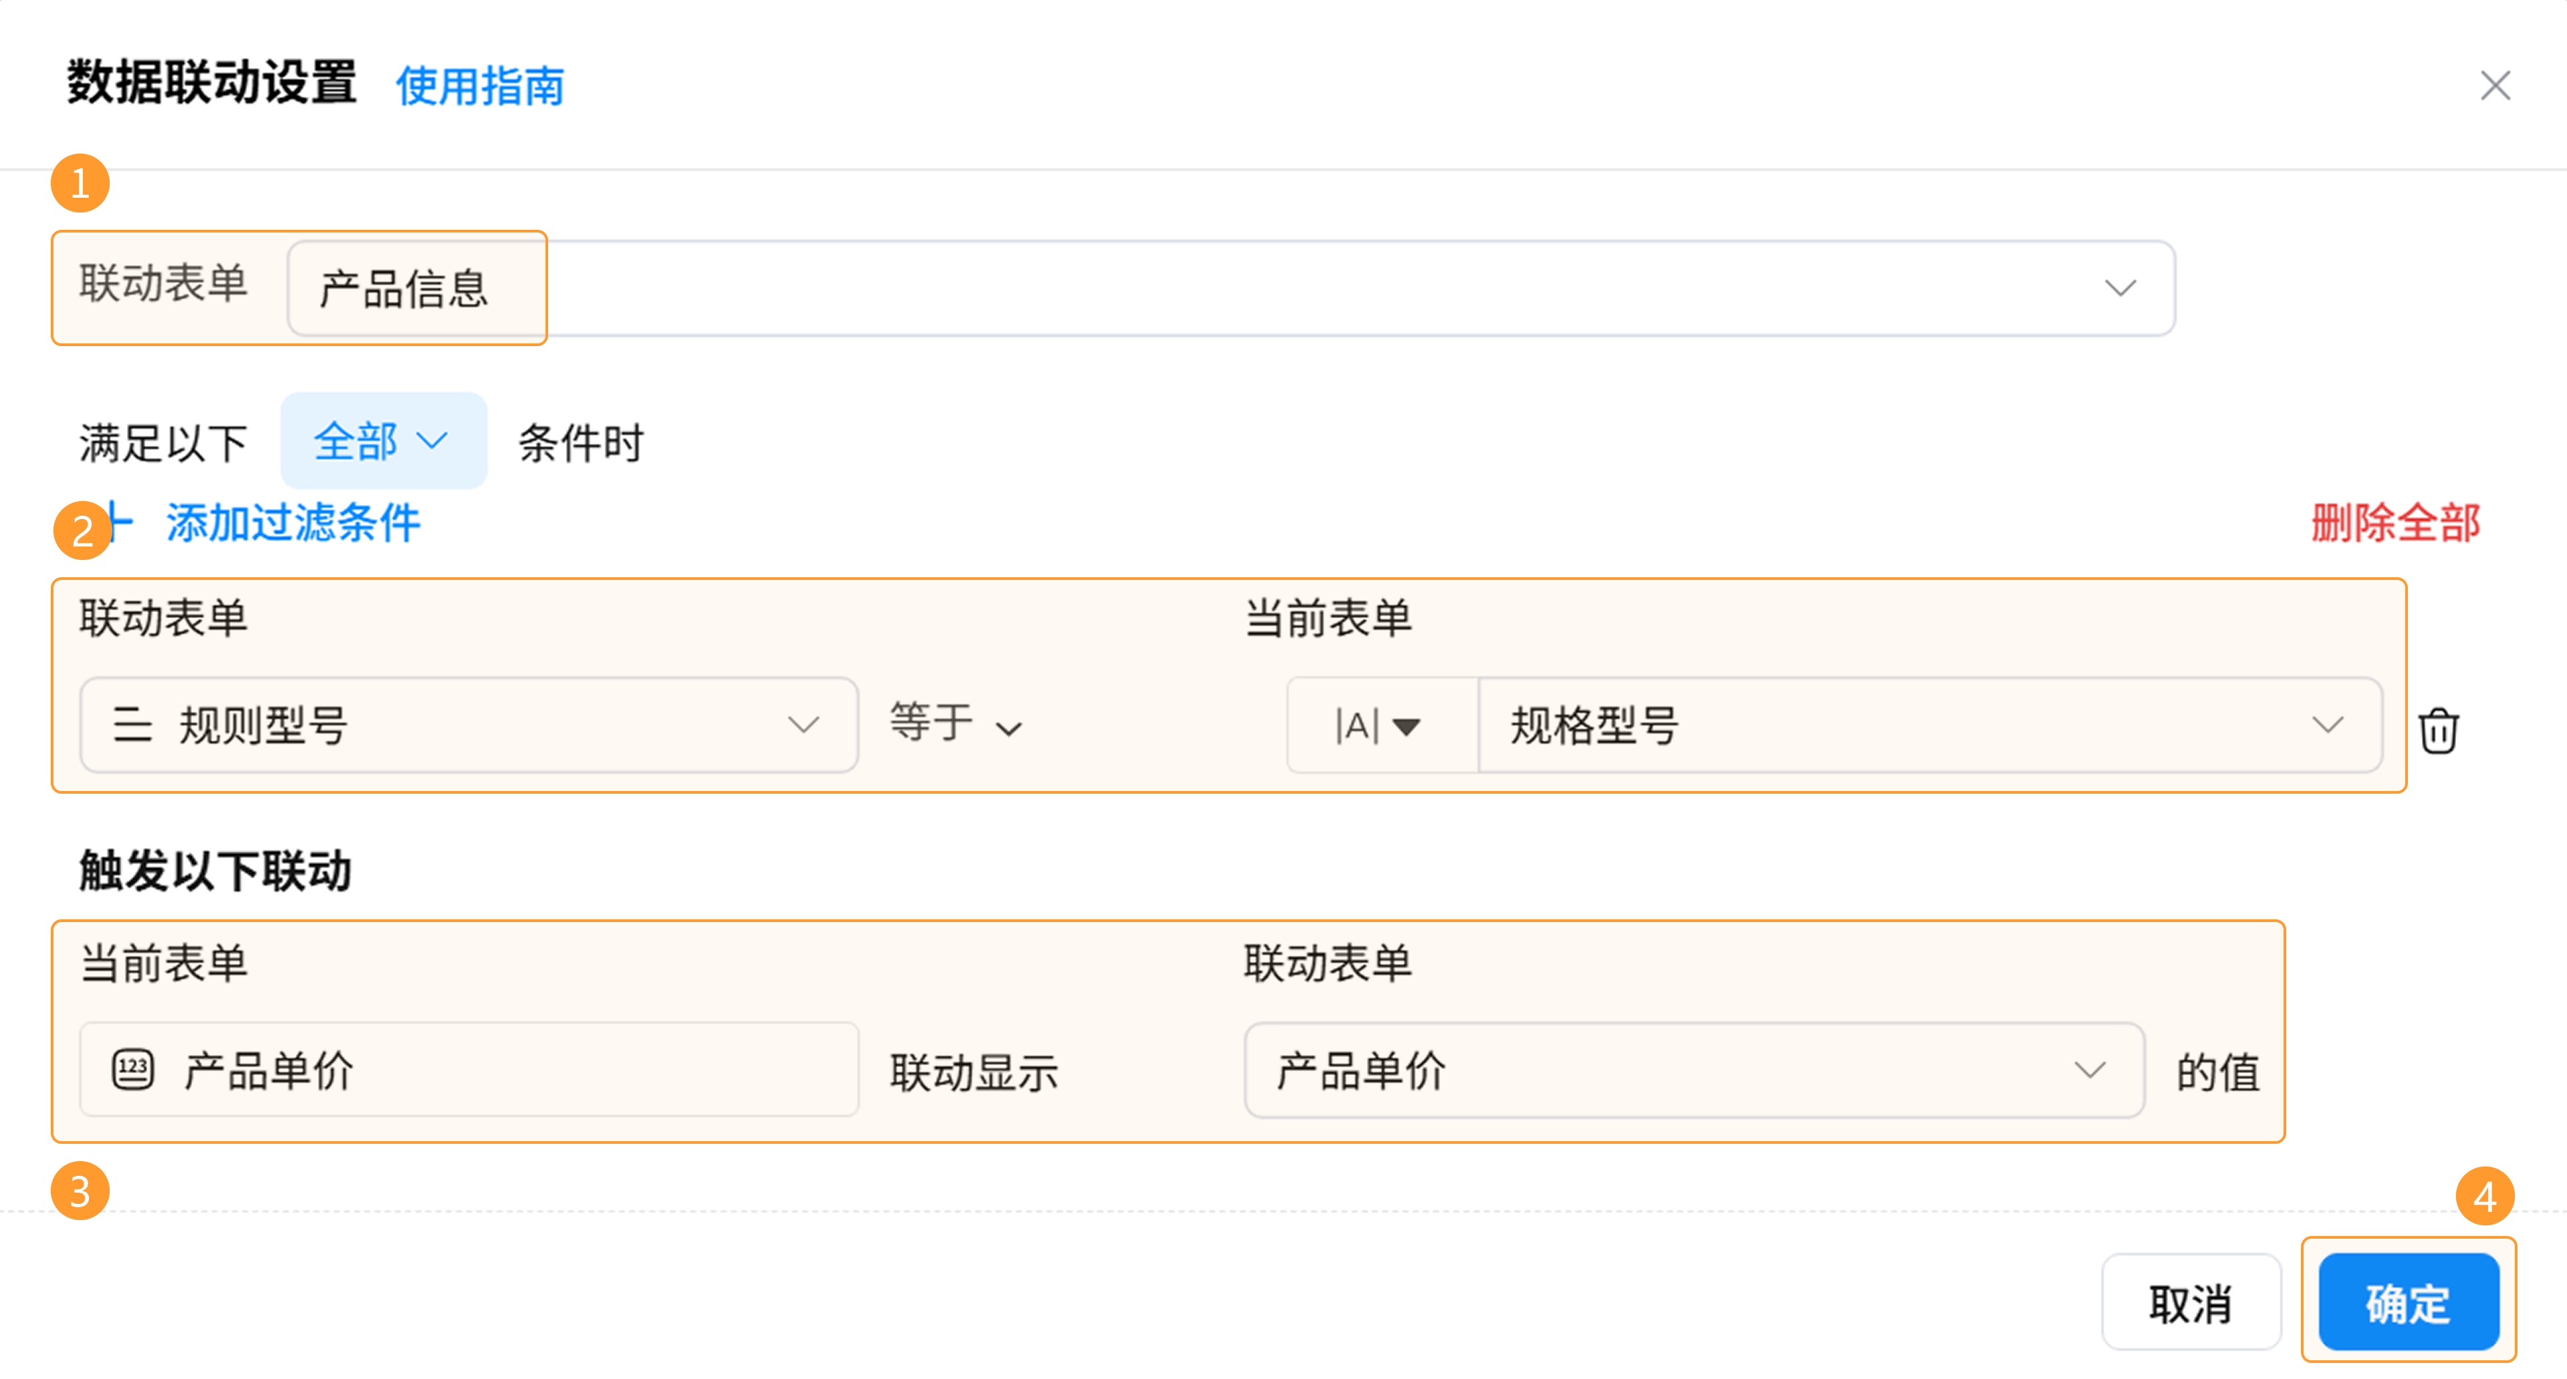Open the 使用指南 link
Image resolution: width=2567 pixels, height=1379 pixels.
[479, 86]
